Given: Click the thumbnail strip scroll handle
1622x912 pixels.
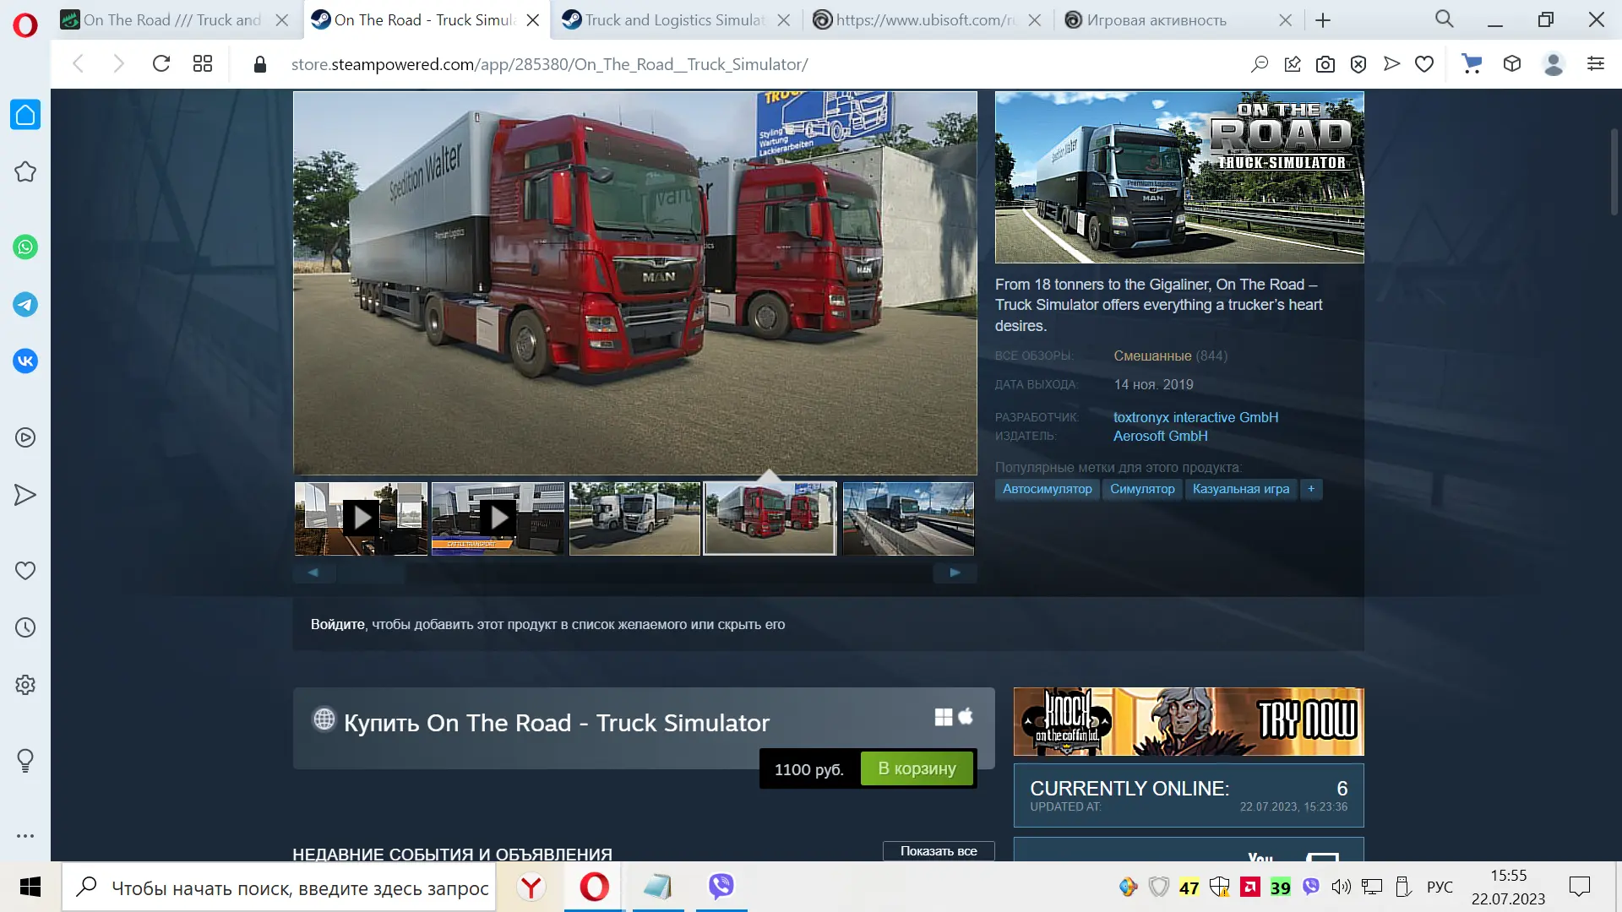Looking at the screenshot, I should [372, 573].
